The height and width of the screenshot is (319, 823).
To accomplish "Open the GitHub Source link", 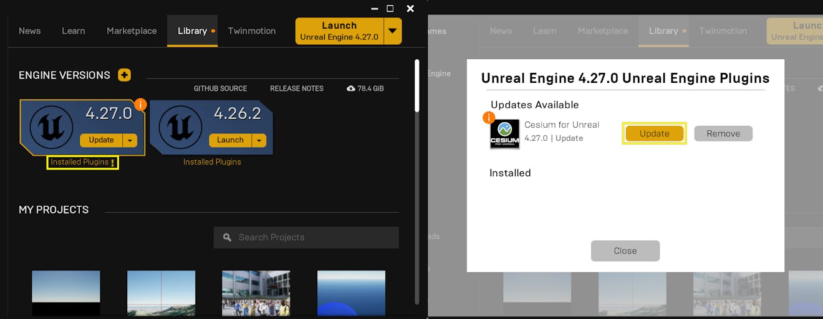I will point(220,88).
